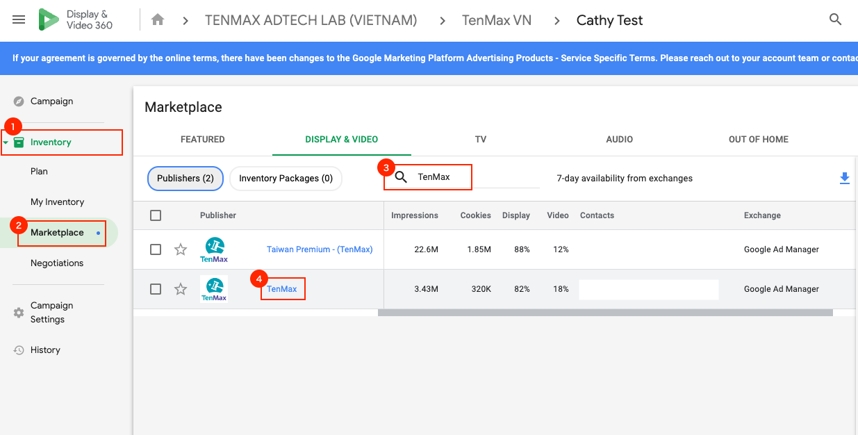Image resolution: width=858 pixels, height=435 pixels.
Task: Click the 320K cookies cell
Action: tap(481, 289)
